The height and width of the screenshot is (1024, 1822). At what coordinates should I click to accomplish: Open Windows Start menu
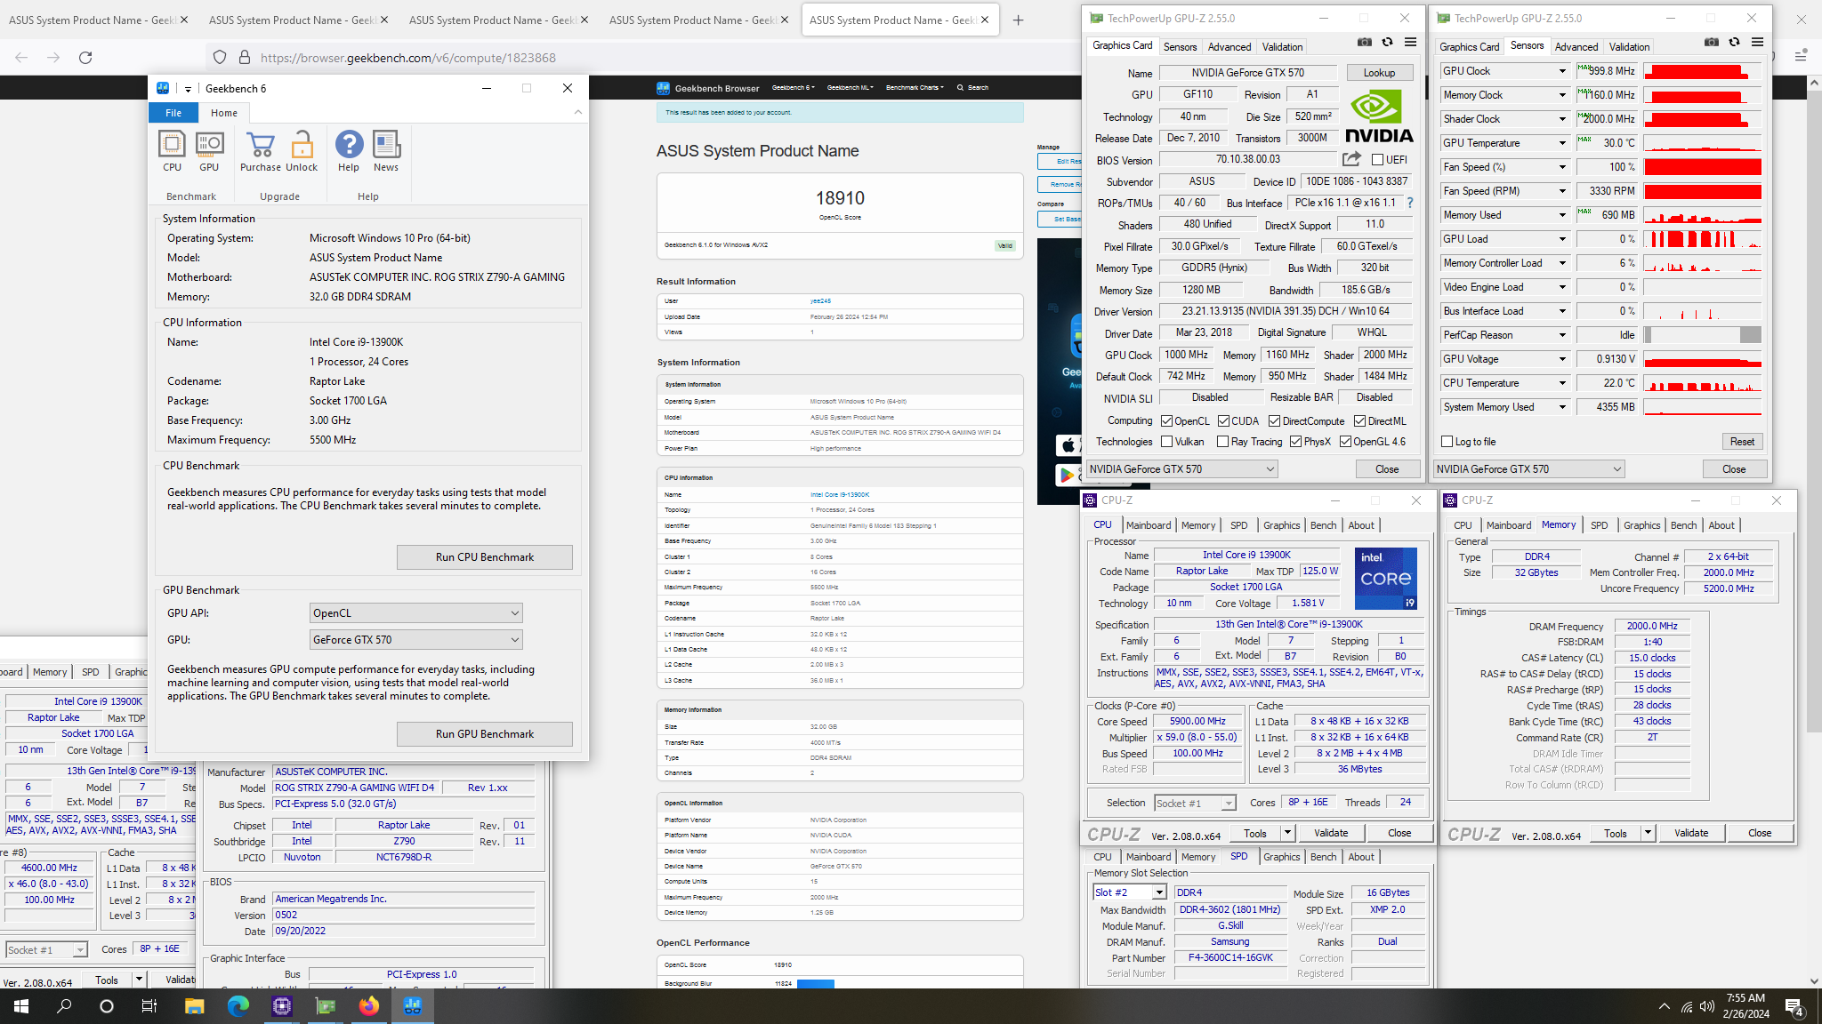point(21,1006)
